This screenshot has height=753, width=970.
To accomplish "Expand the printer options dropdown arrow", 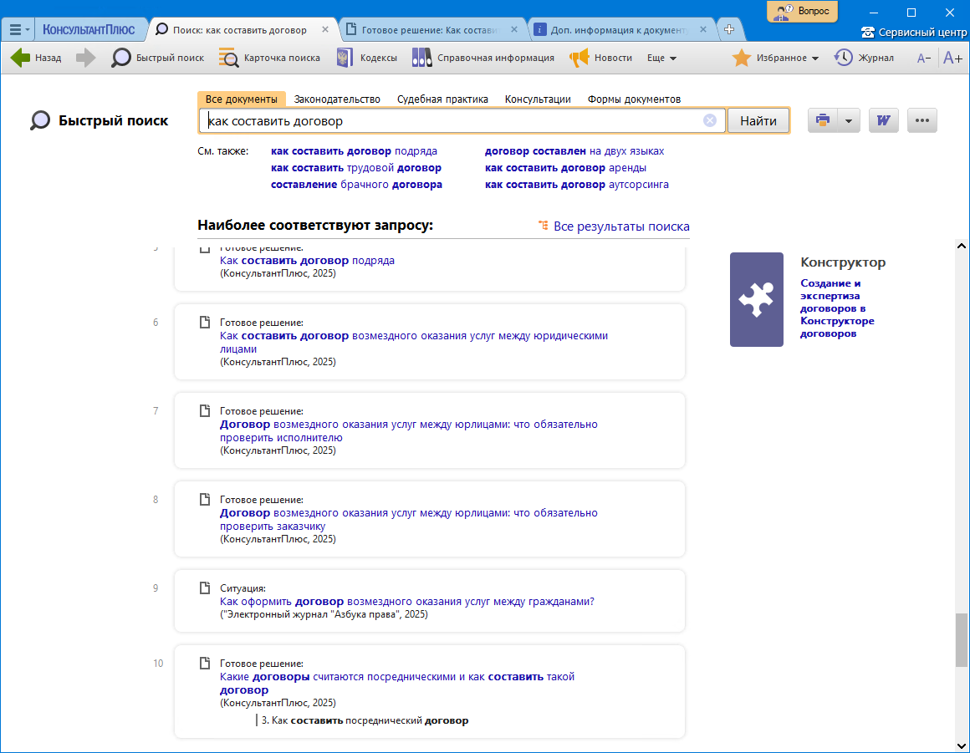I will tap(849, 120).
